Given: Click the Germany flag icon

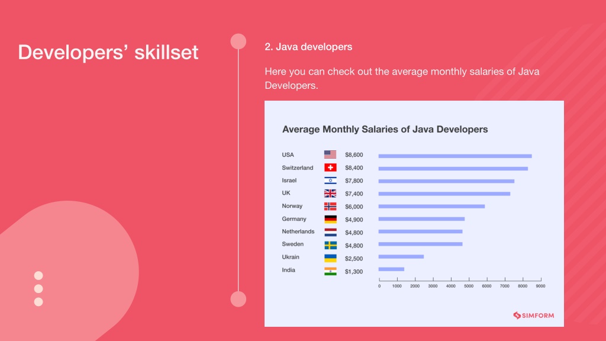Looking at the screenshot, I should [x=330, y=219].
